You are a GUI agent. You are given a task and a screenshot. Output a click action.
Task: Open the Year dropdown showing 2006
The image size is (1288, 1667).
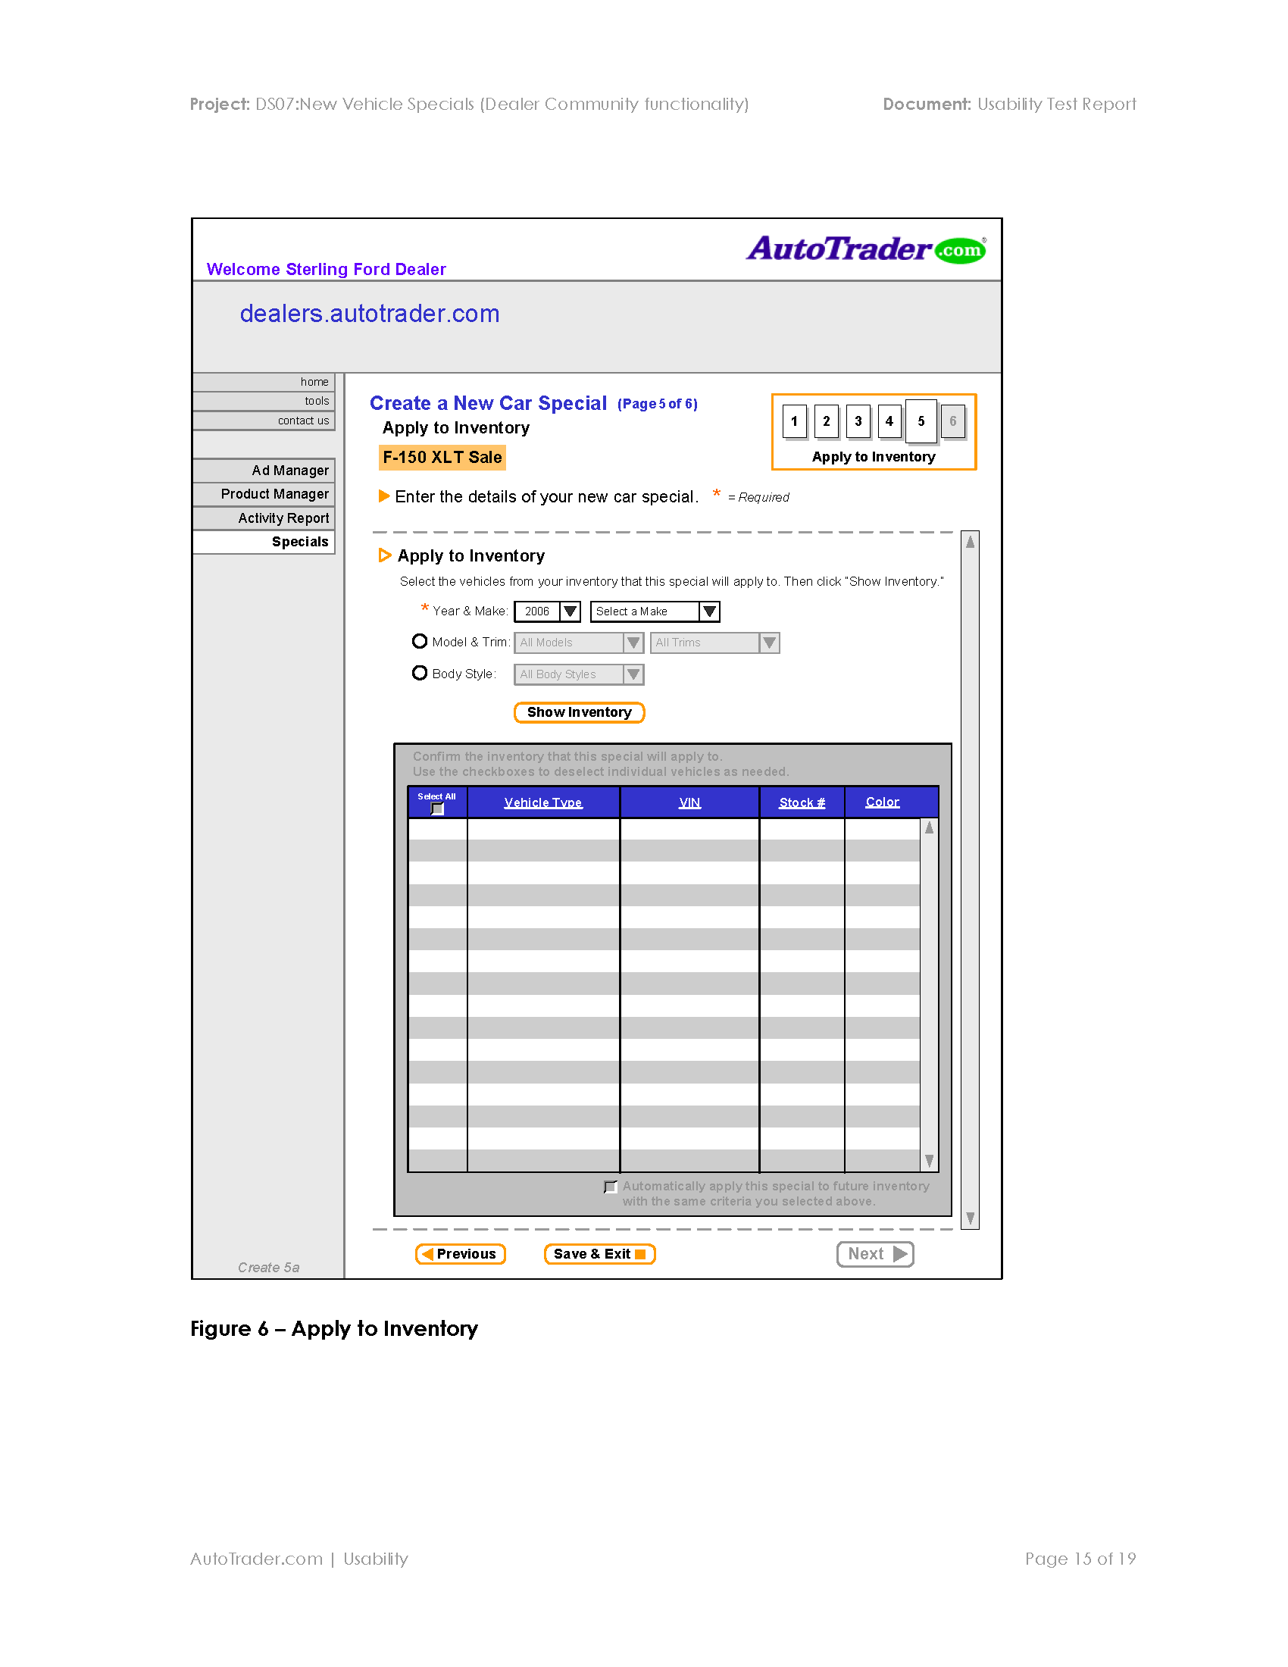[x=547, y=611]
